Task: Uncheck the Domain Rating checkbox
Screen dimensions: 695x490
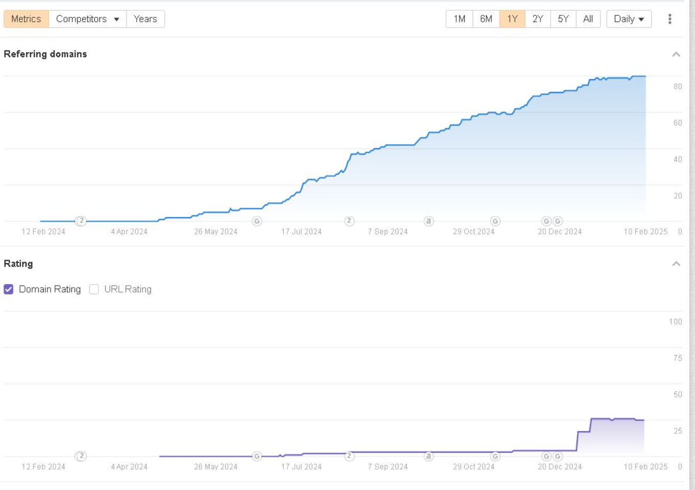Action: (9, 289)
